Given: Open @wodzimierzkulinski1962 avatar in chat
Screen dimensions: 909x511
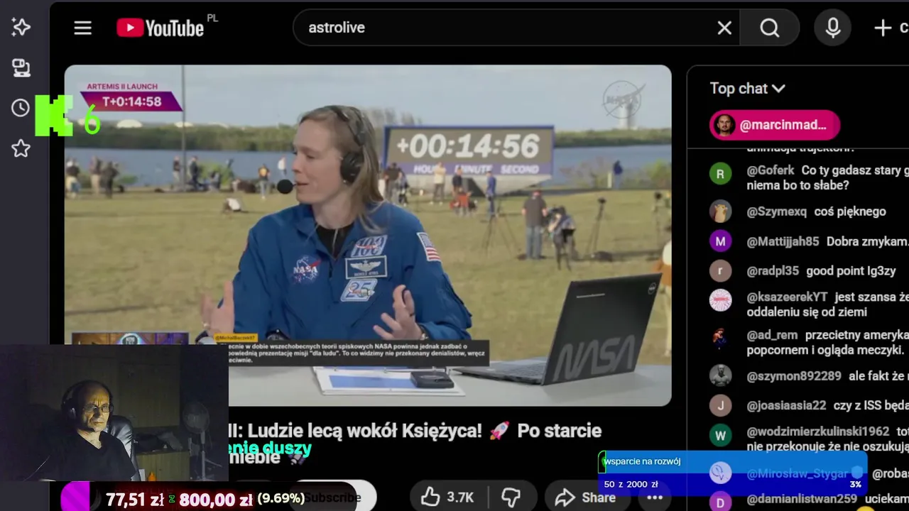Looking at the screenshot, I should pos(720,435).
